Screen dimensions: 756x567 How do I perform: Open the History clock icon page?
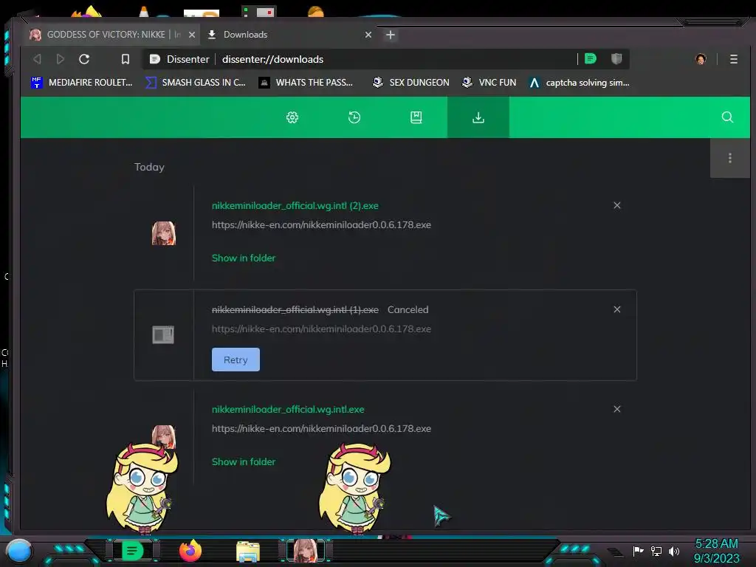tap(354, 117)
